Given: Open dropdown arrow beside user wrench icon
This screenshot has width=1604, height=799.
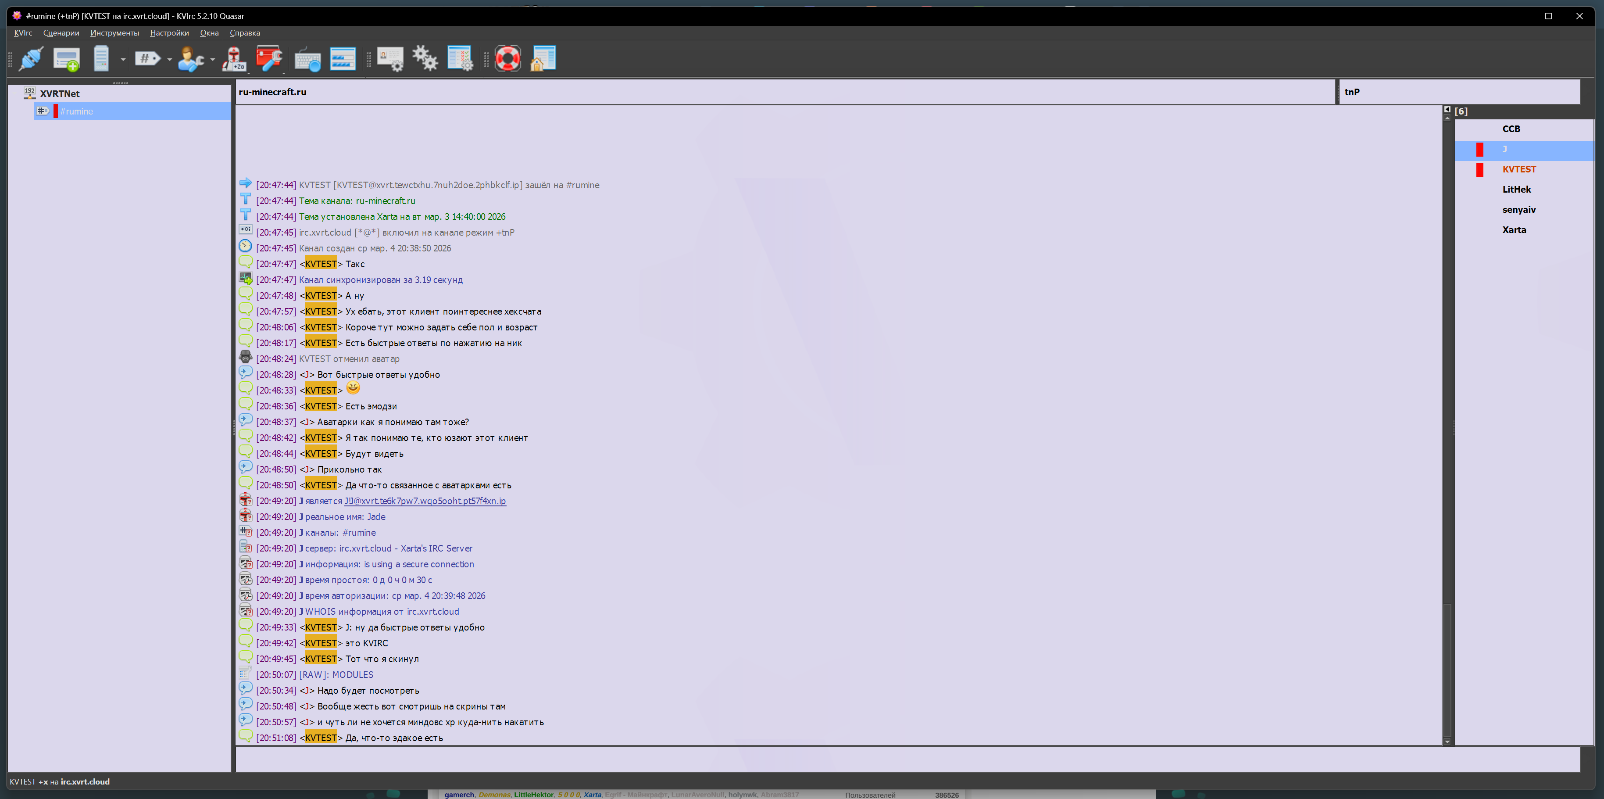Looking at the screenshot, I should click(x=212, y=60).
